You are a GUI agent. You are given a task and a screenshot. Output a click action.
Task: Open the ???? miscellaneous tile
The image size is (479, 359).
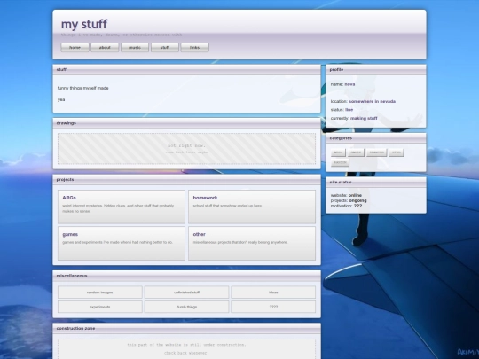273,307
